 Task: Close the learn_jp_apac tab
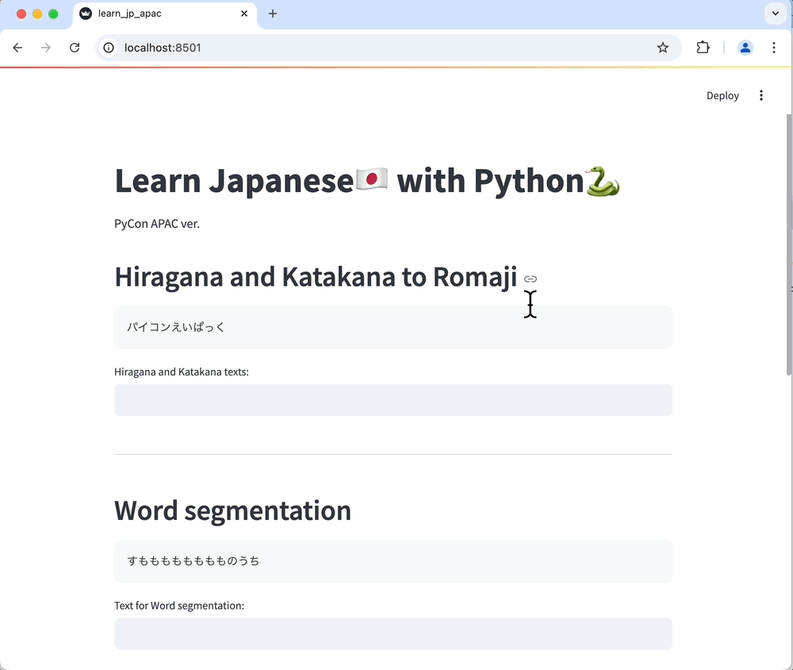coord(244,13)
